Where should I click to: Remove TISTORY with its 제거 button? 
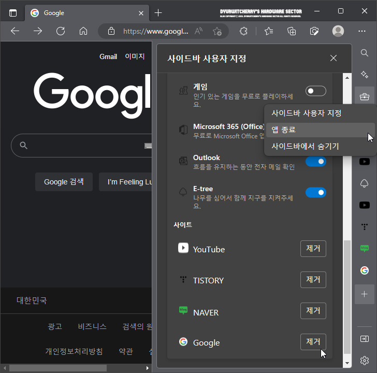click(x=313, y=280)
